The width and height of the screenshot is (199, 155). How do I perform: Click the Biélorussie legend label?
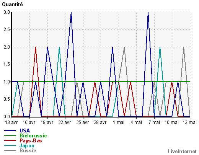[x=33, y=135]
